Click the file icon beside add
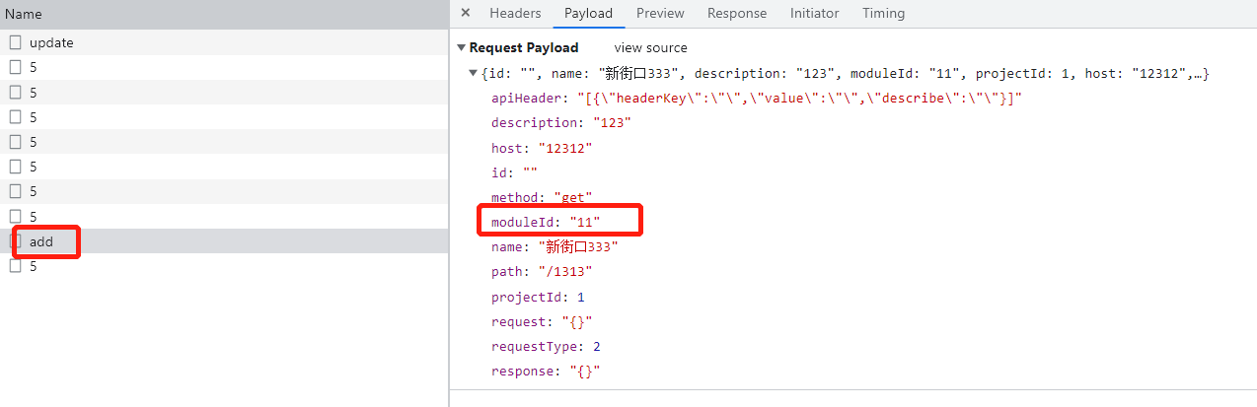This screenshot has width=1257, height=407. point(16,241)
